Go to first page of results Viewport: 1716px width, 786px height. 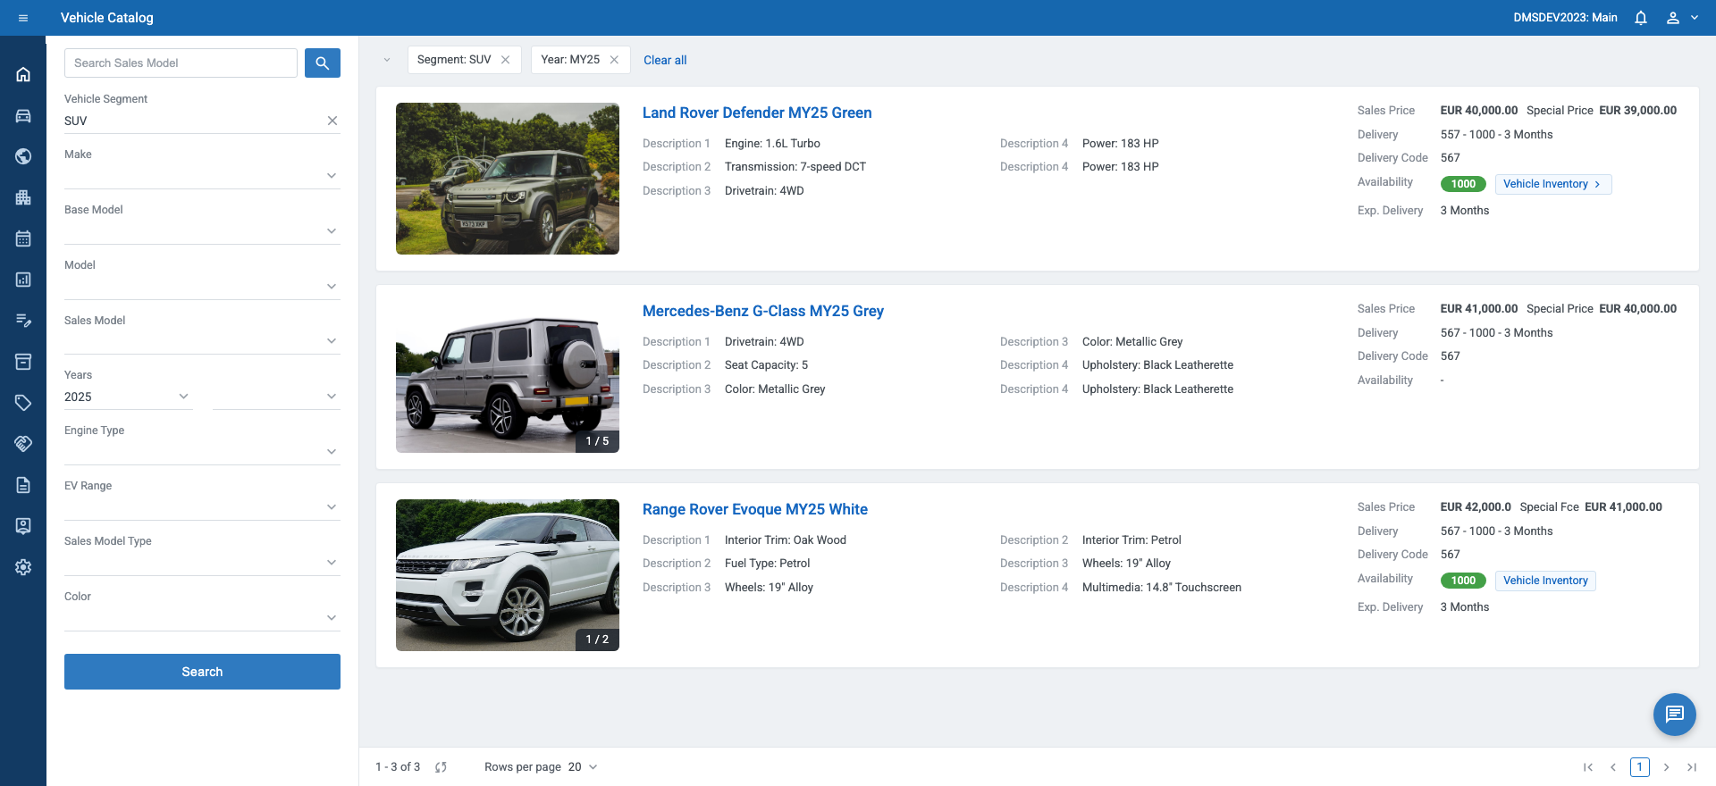click(1588, 767)
